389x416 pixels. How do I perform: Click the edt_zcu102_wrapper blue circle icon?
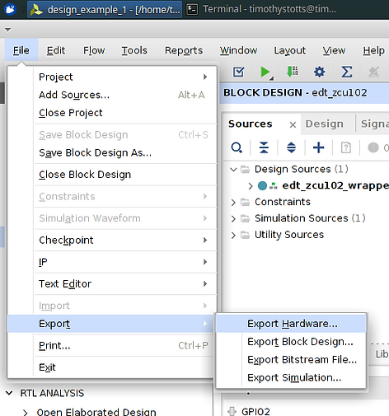tap(262, 185)
